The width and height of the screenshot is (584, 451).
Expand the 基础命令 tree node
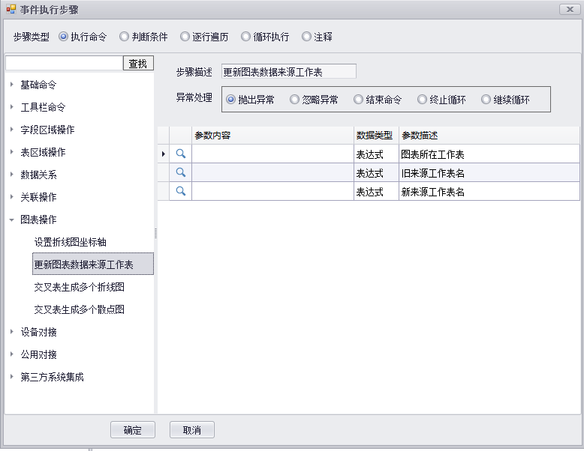coord(12,85)
